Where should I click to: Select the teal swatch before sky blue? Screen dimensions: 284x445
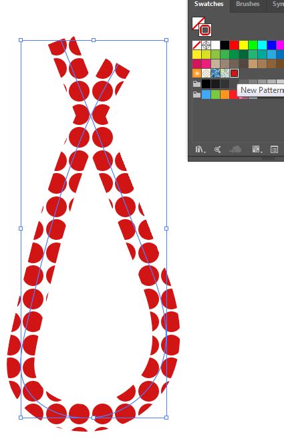click(262, 54)
